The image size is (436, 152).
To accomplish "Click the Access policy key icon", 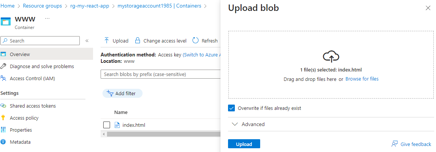I will 3,118.
